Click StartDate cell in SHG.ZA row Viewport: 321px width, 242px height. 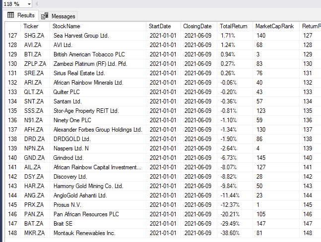click(x=163, y=36)
